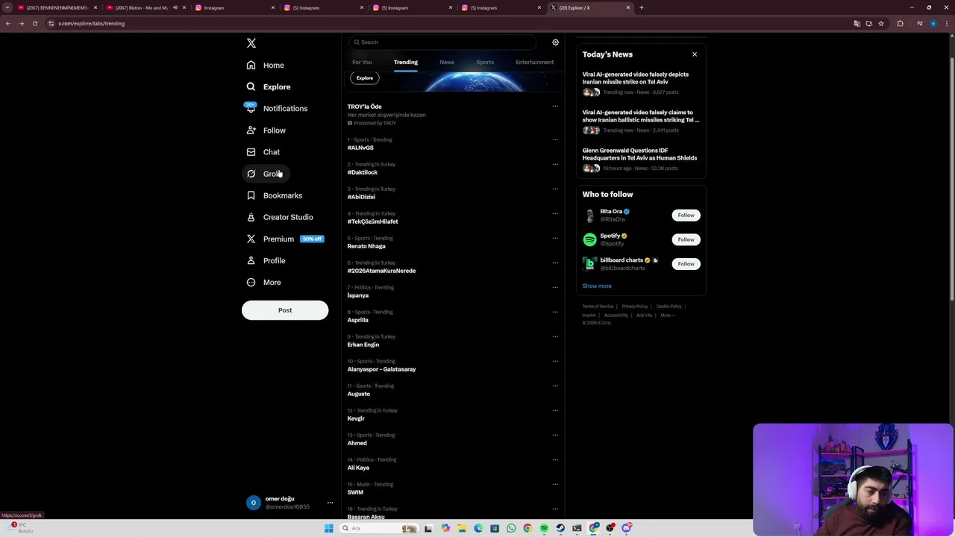
Task: Open the Privacy Policy link
Action: [635, 307]
